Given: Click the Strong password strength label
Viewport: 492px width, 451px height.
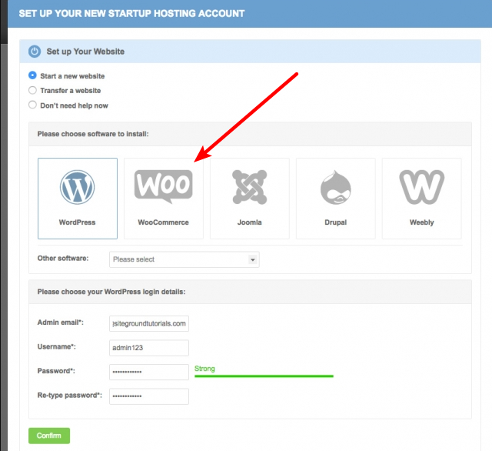Looking at the screenshot, I should [204, 369].
